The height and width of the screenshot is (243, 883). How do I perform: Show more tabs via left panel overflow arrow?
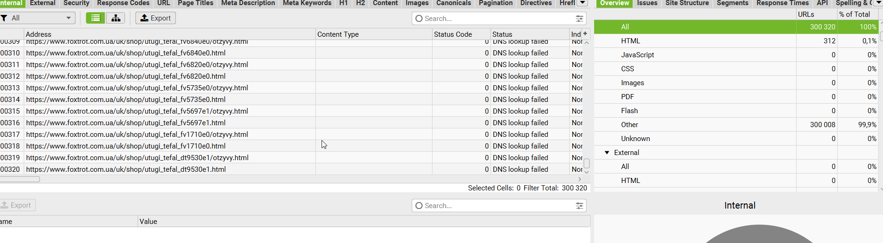pos(582,3)
